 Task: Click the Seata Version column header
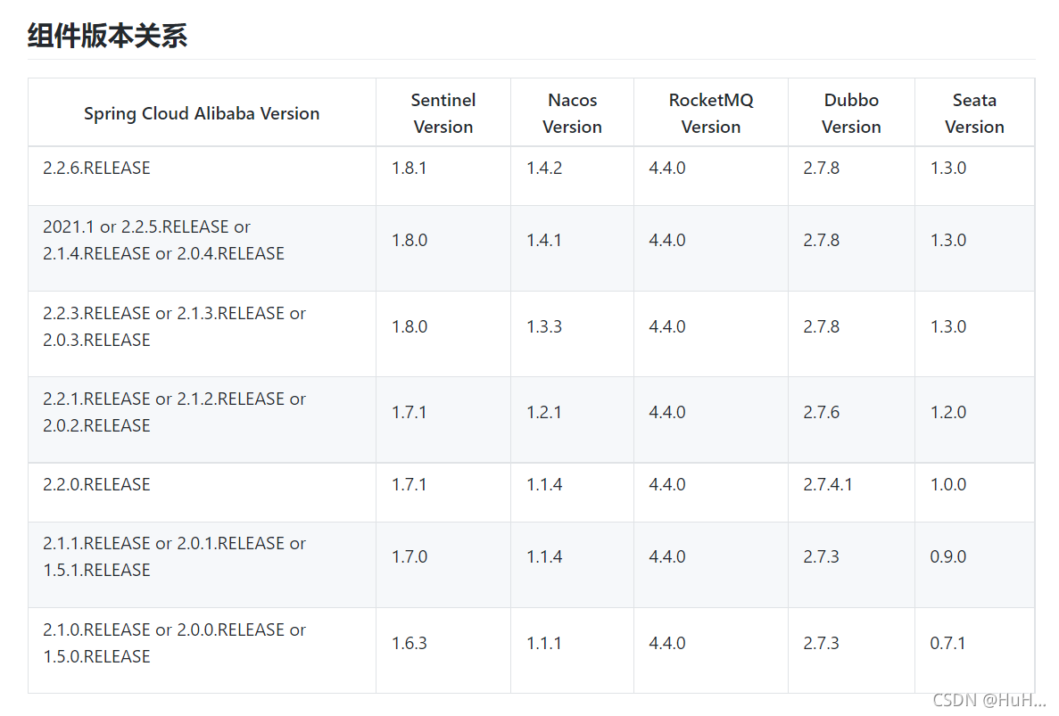pyautogui.click(x=974, y=113)
